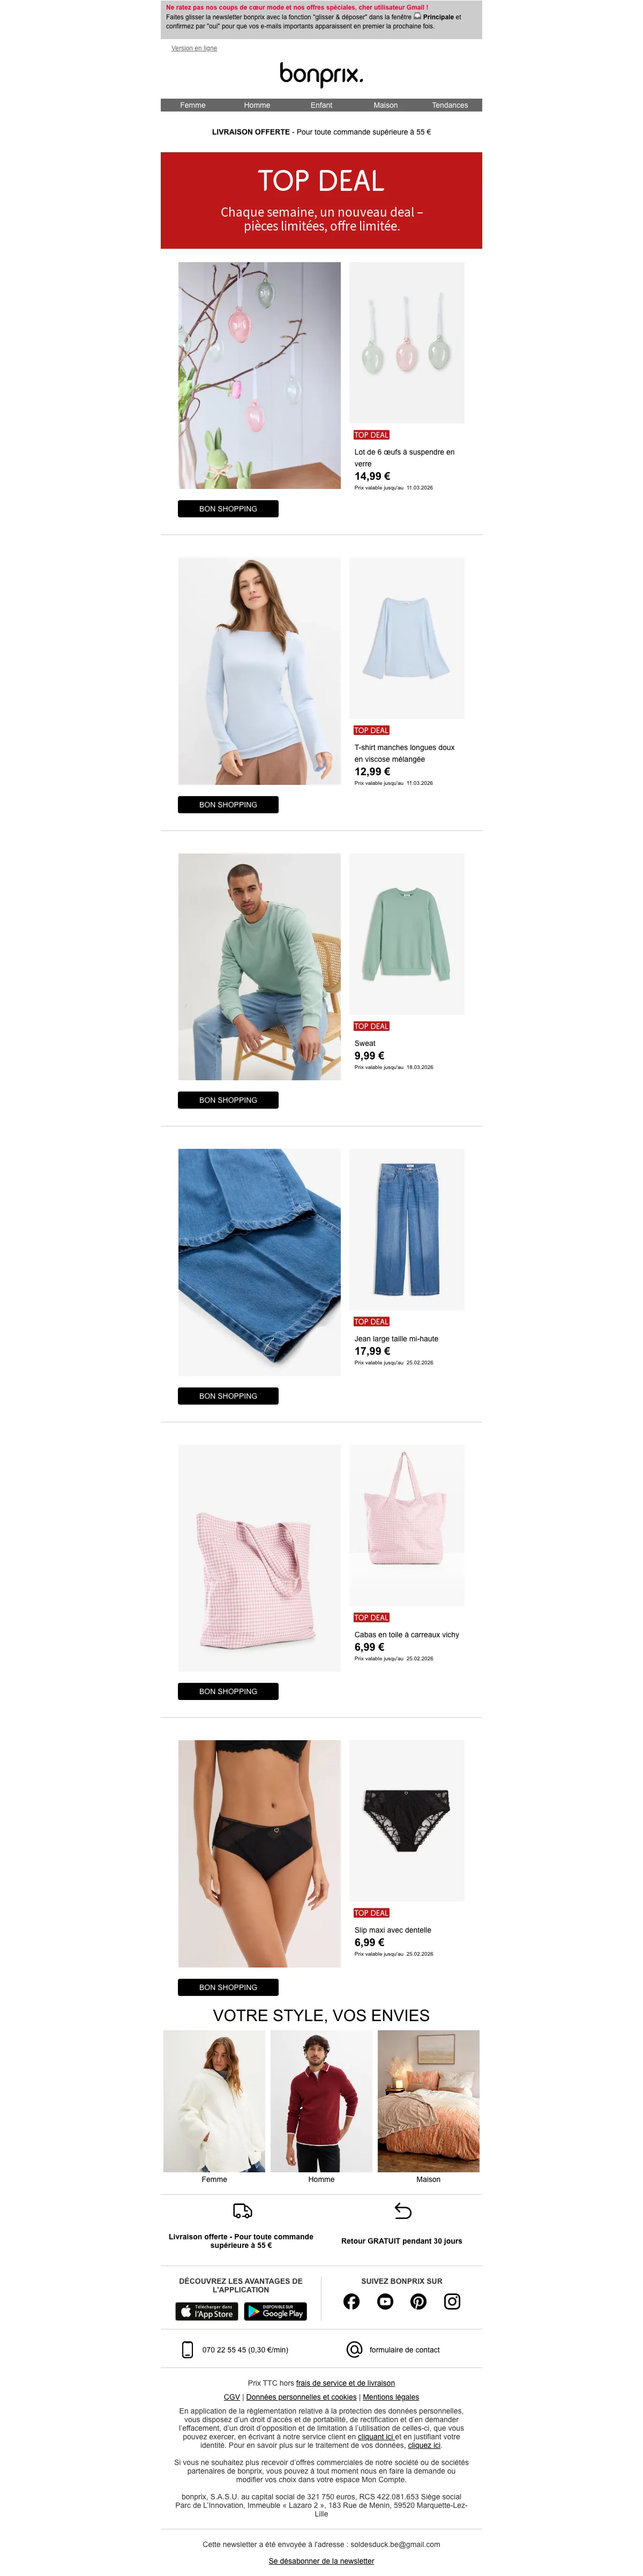Click the red TOP DEAL banner
Screen dimensions: 643x2576
point(321,200)
